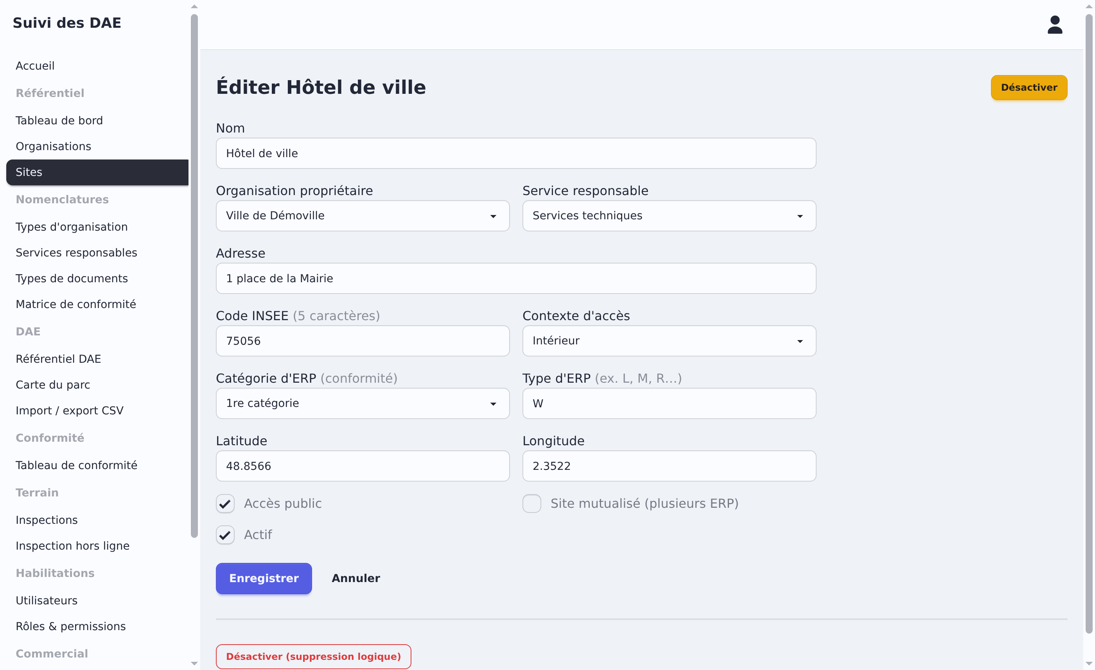The image size is (1095, 670).
Task: Click the Site mutualisé label text
Action: pos(644,503)
